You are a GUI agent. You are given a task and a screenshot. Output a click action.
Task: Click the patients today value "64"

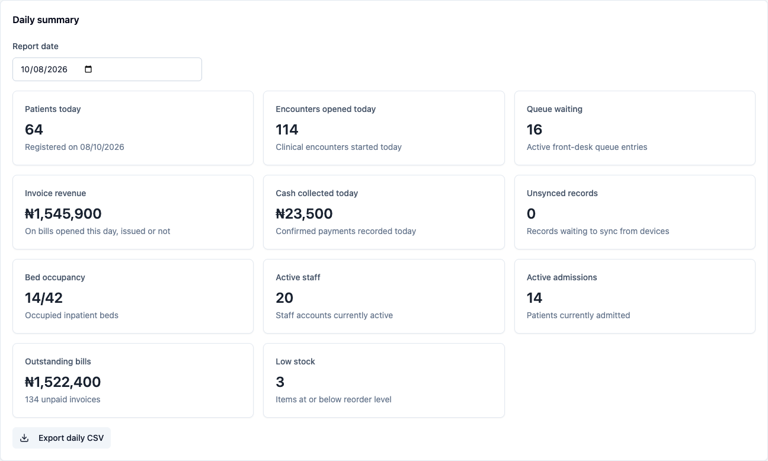(x=34, y=129)
